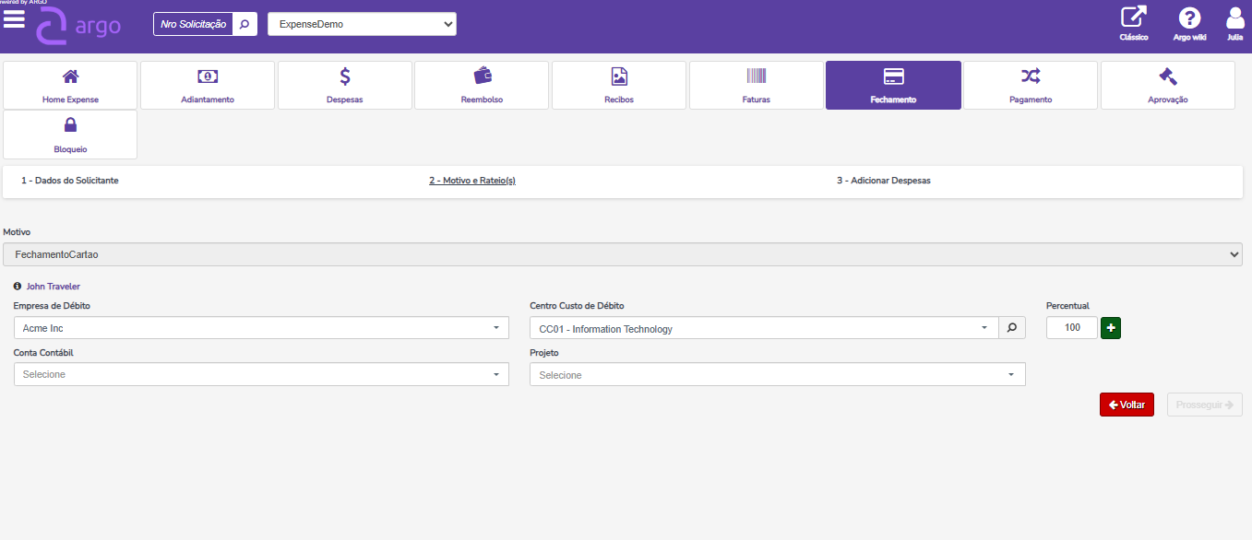
Task: Switch to the Despesas tab
Action: click(345, 85)
